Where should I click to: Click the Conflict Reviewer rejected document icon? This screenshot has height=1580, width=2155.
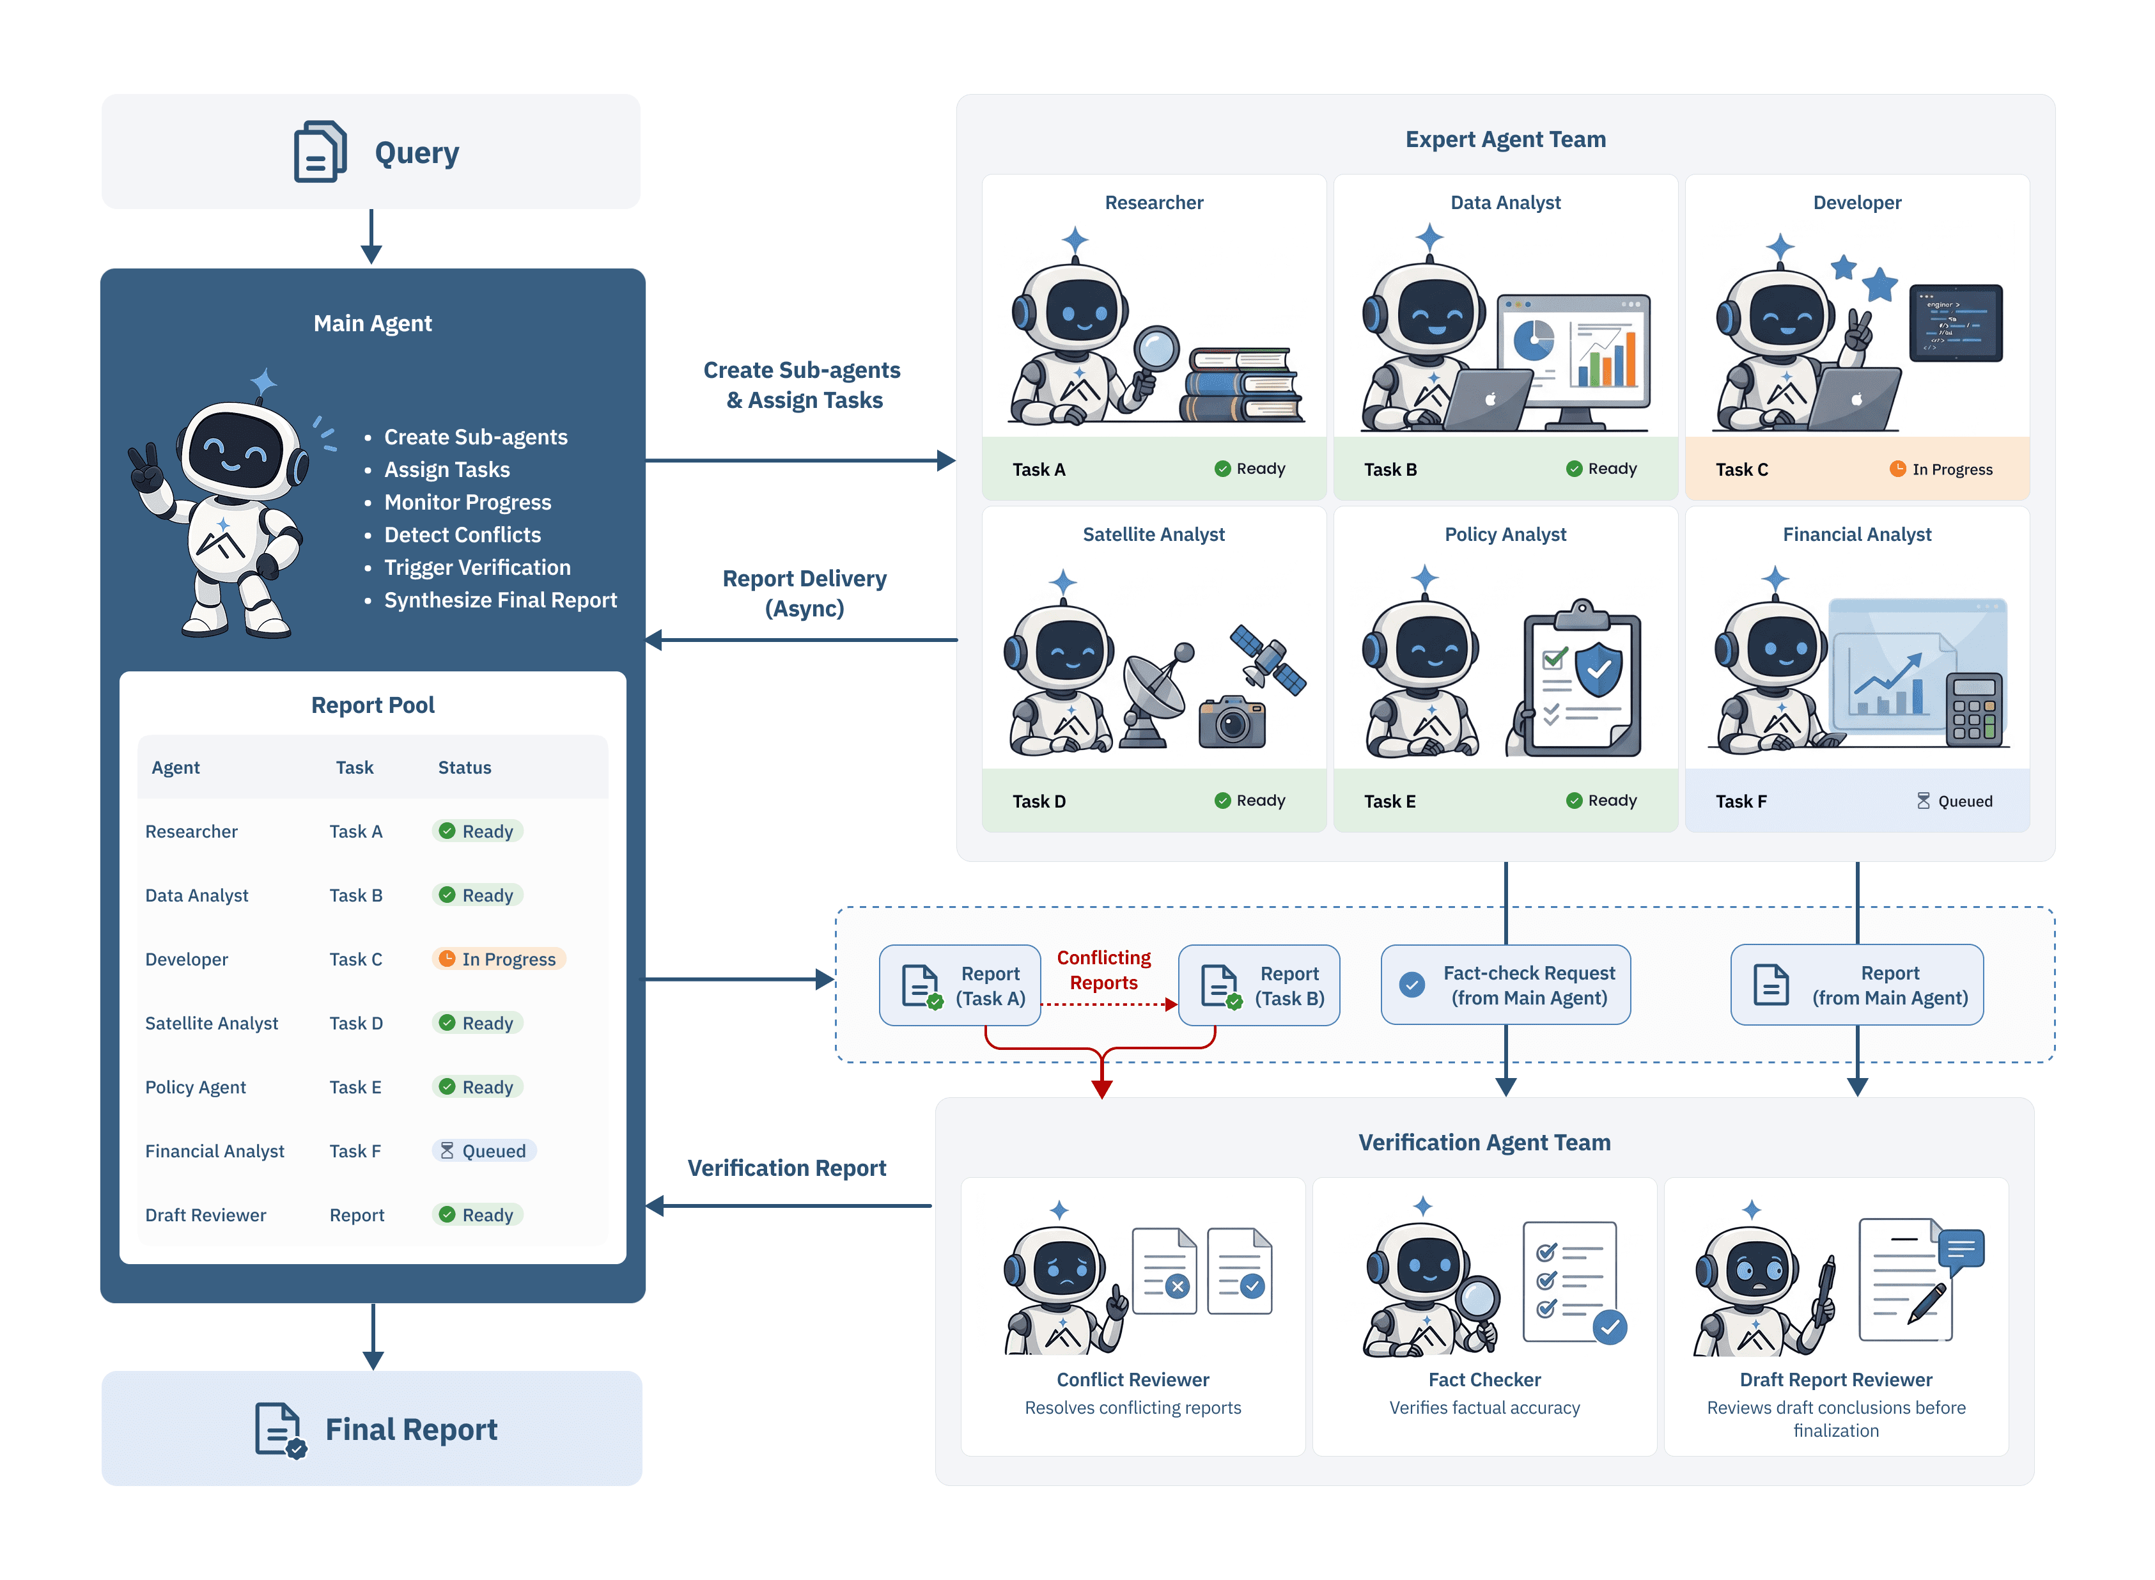click(1165, 1271)
